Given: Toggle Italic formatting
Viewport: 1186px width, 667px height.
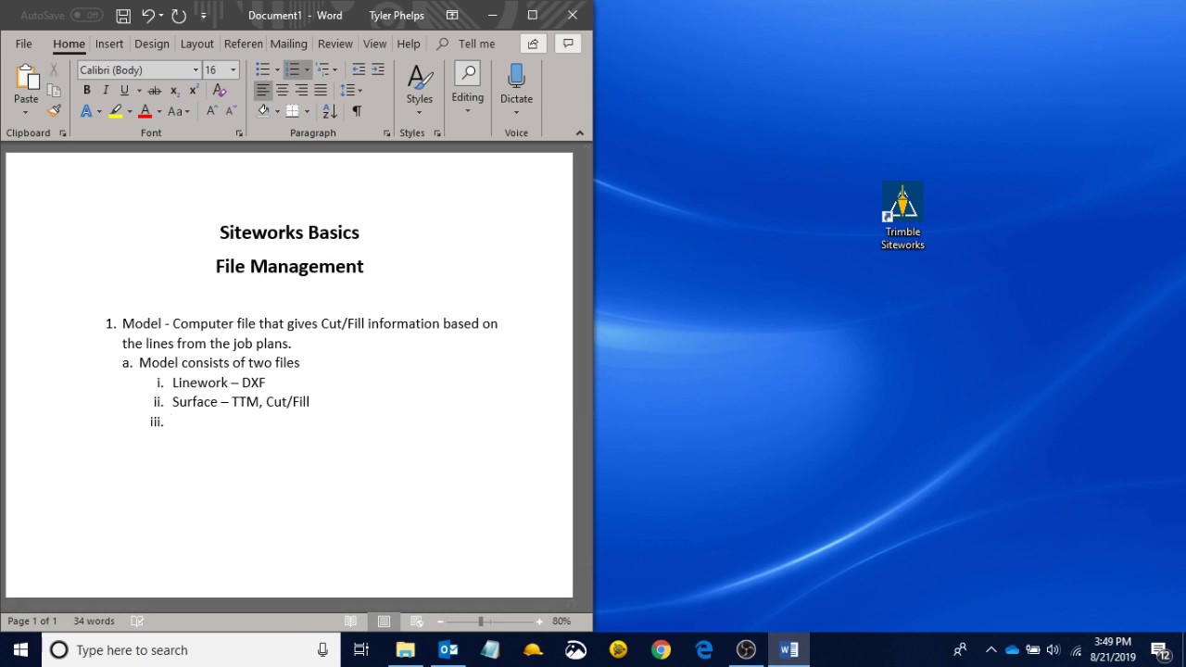Looking at the screenshot, I should click(106, 91).
